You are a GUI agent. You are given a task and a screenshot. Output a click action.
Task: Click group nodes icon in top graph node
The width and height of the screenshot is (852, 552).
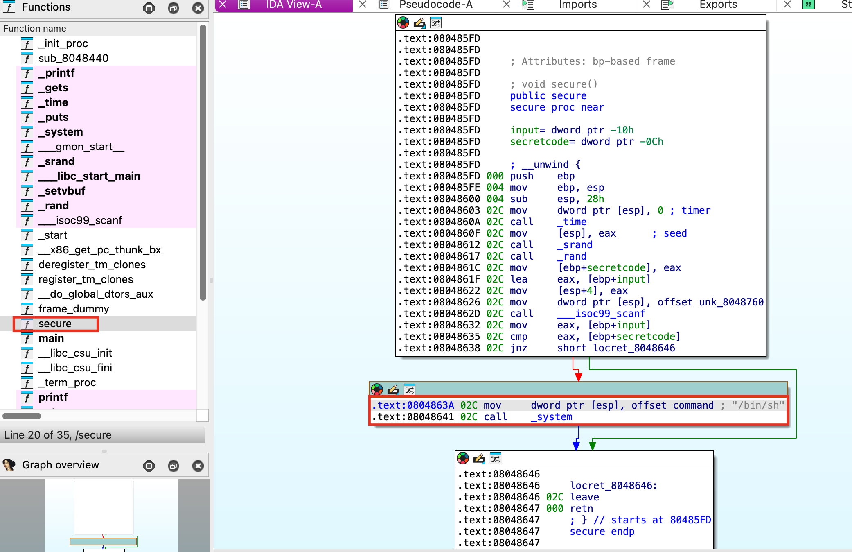436,23
